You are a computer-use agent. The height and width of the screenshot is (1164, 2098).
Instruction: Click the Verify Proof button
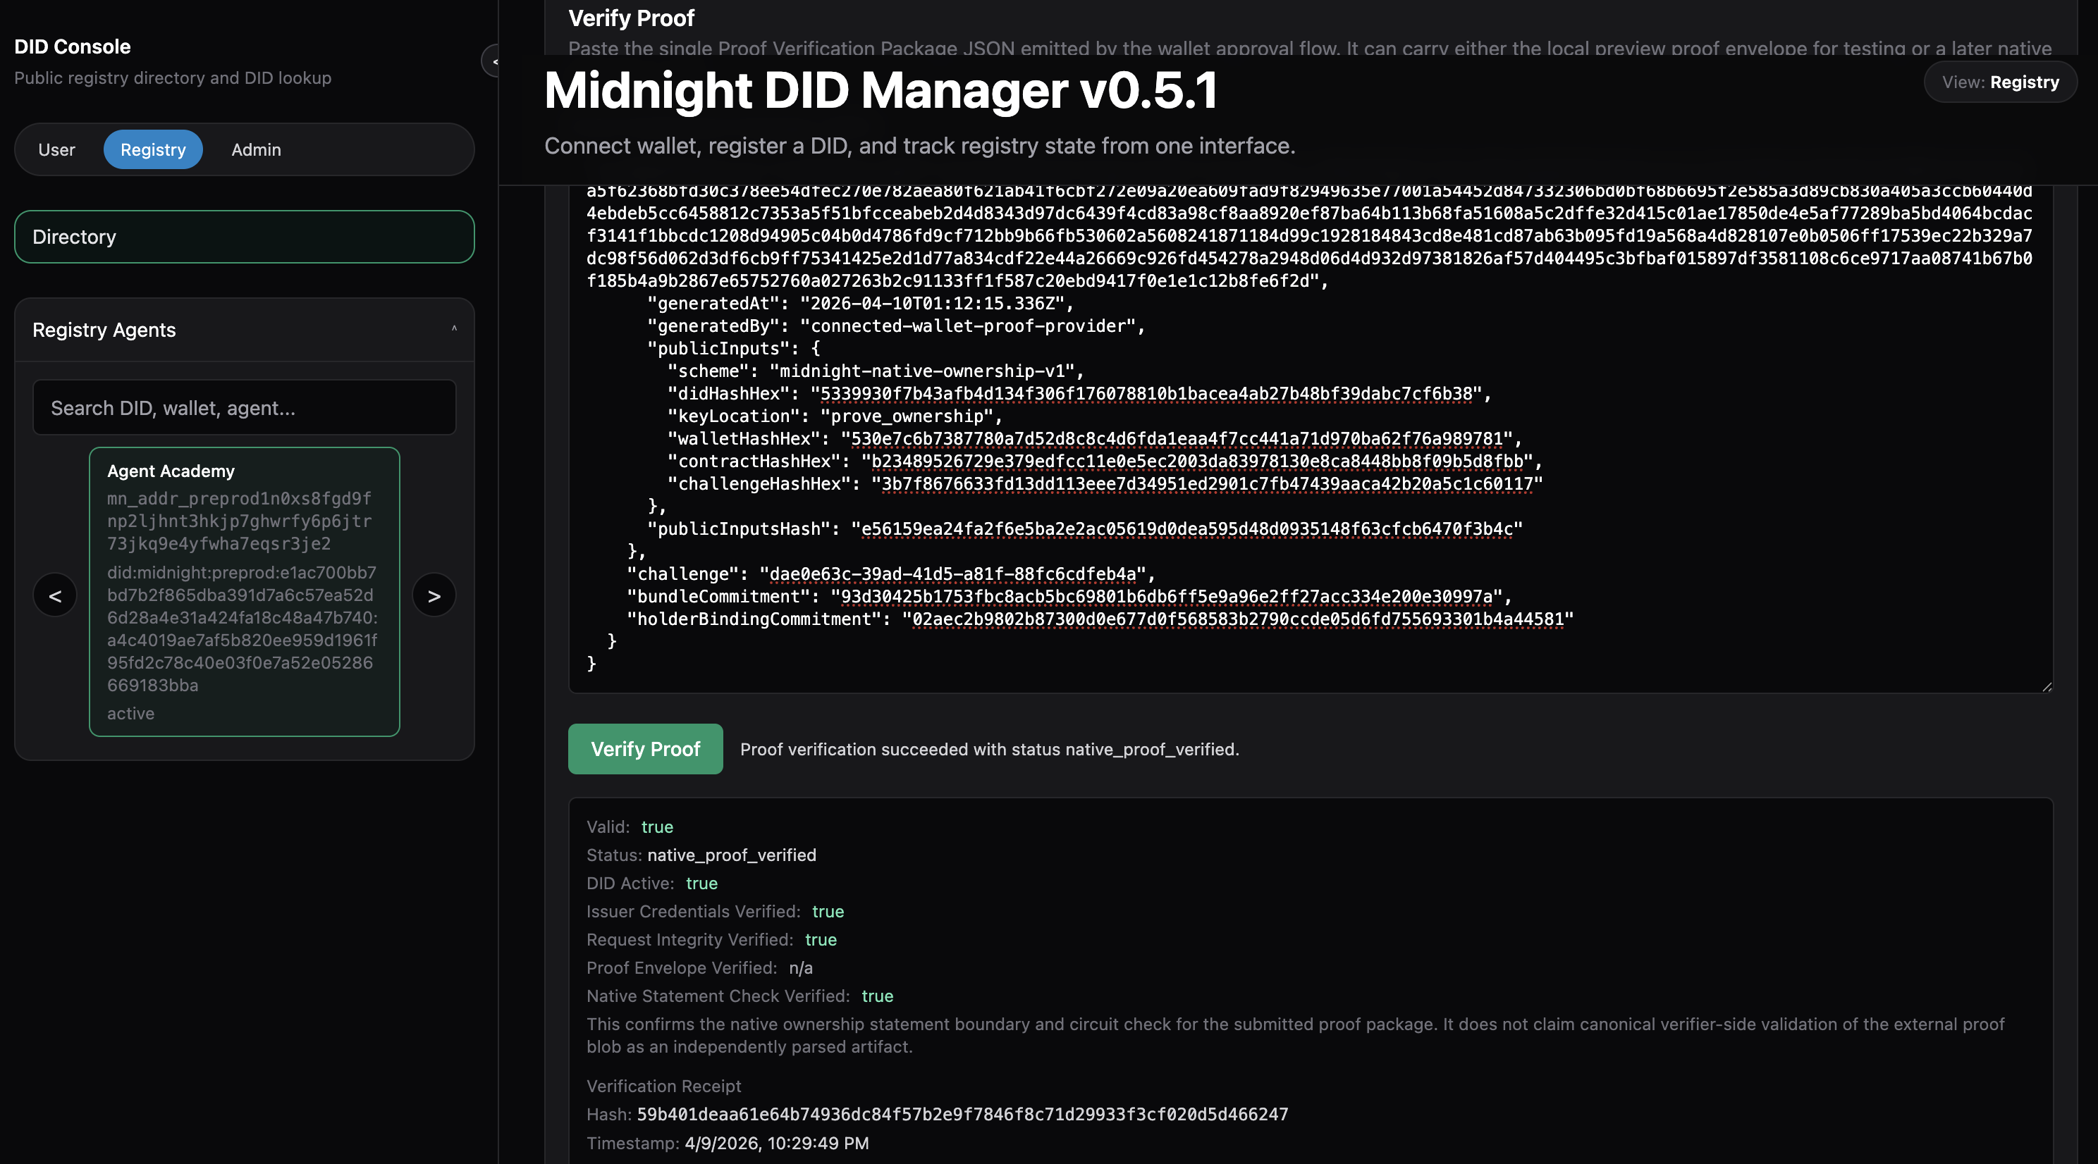(x=645, y=749)
